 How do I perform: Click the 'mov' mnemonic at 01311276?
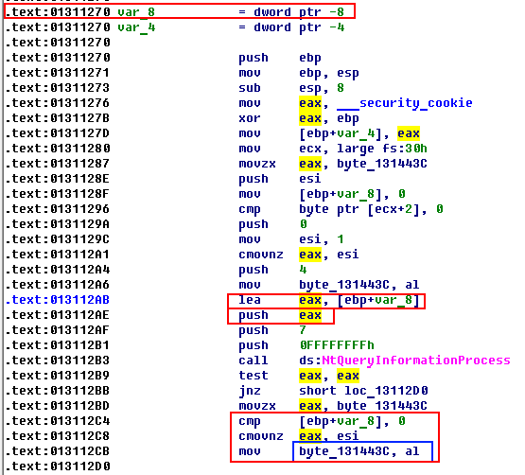pyautogui.click(x=250, y=103)
